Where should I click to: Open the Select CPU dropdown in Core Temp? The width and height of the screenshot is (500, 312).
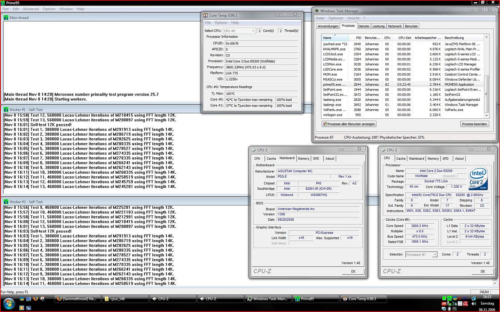pos(239,31)
